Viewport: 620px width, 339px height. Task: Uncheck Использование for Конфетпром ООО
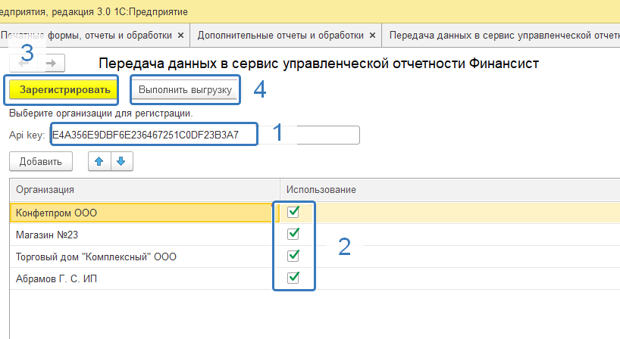(x=294, y=213)
